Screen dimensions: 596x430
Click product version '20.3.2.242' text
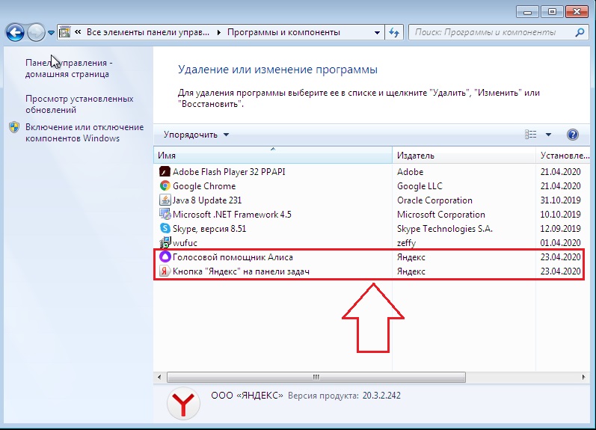[381, 396]
